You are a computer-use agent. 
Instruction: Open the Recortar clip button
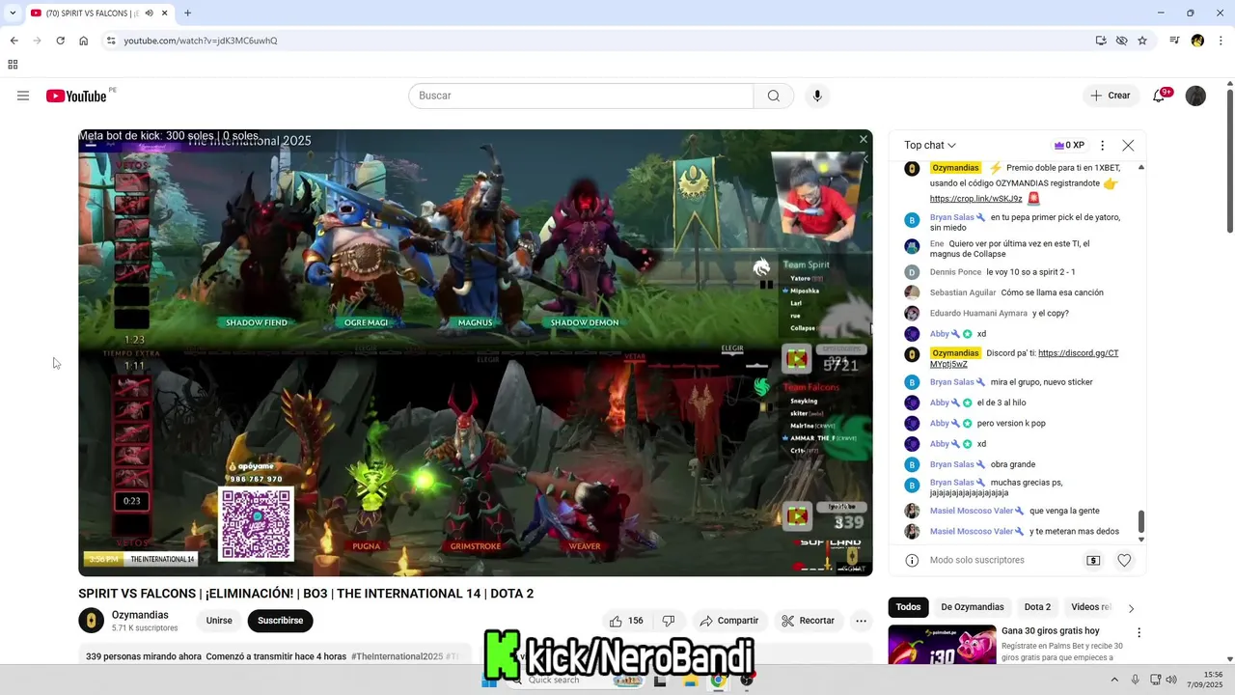coord(809,621)
